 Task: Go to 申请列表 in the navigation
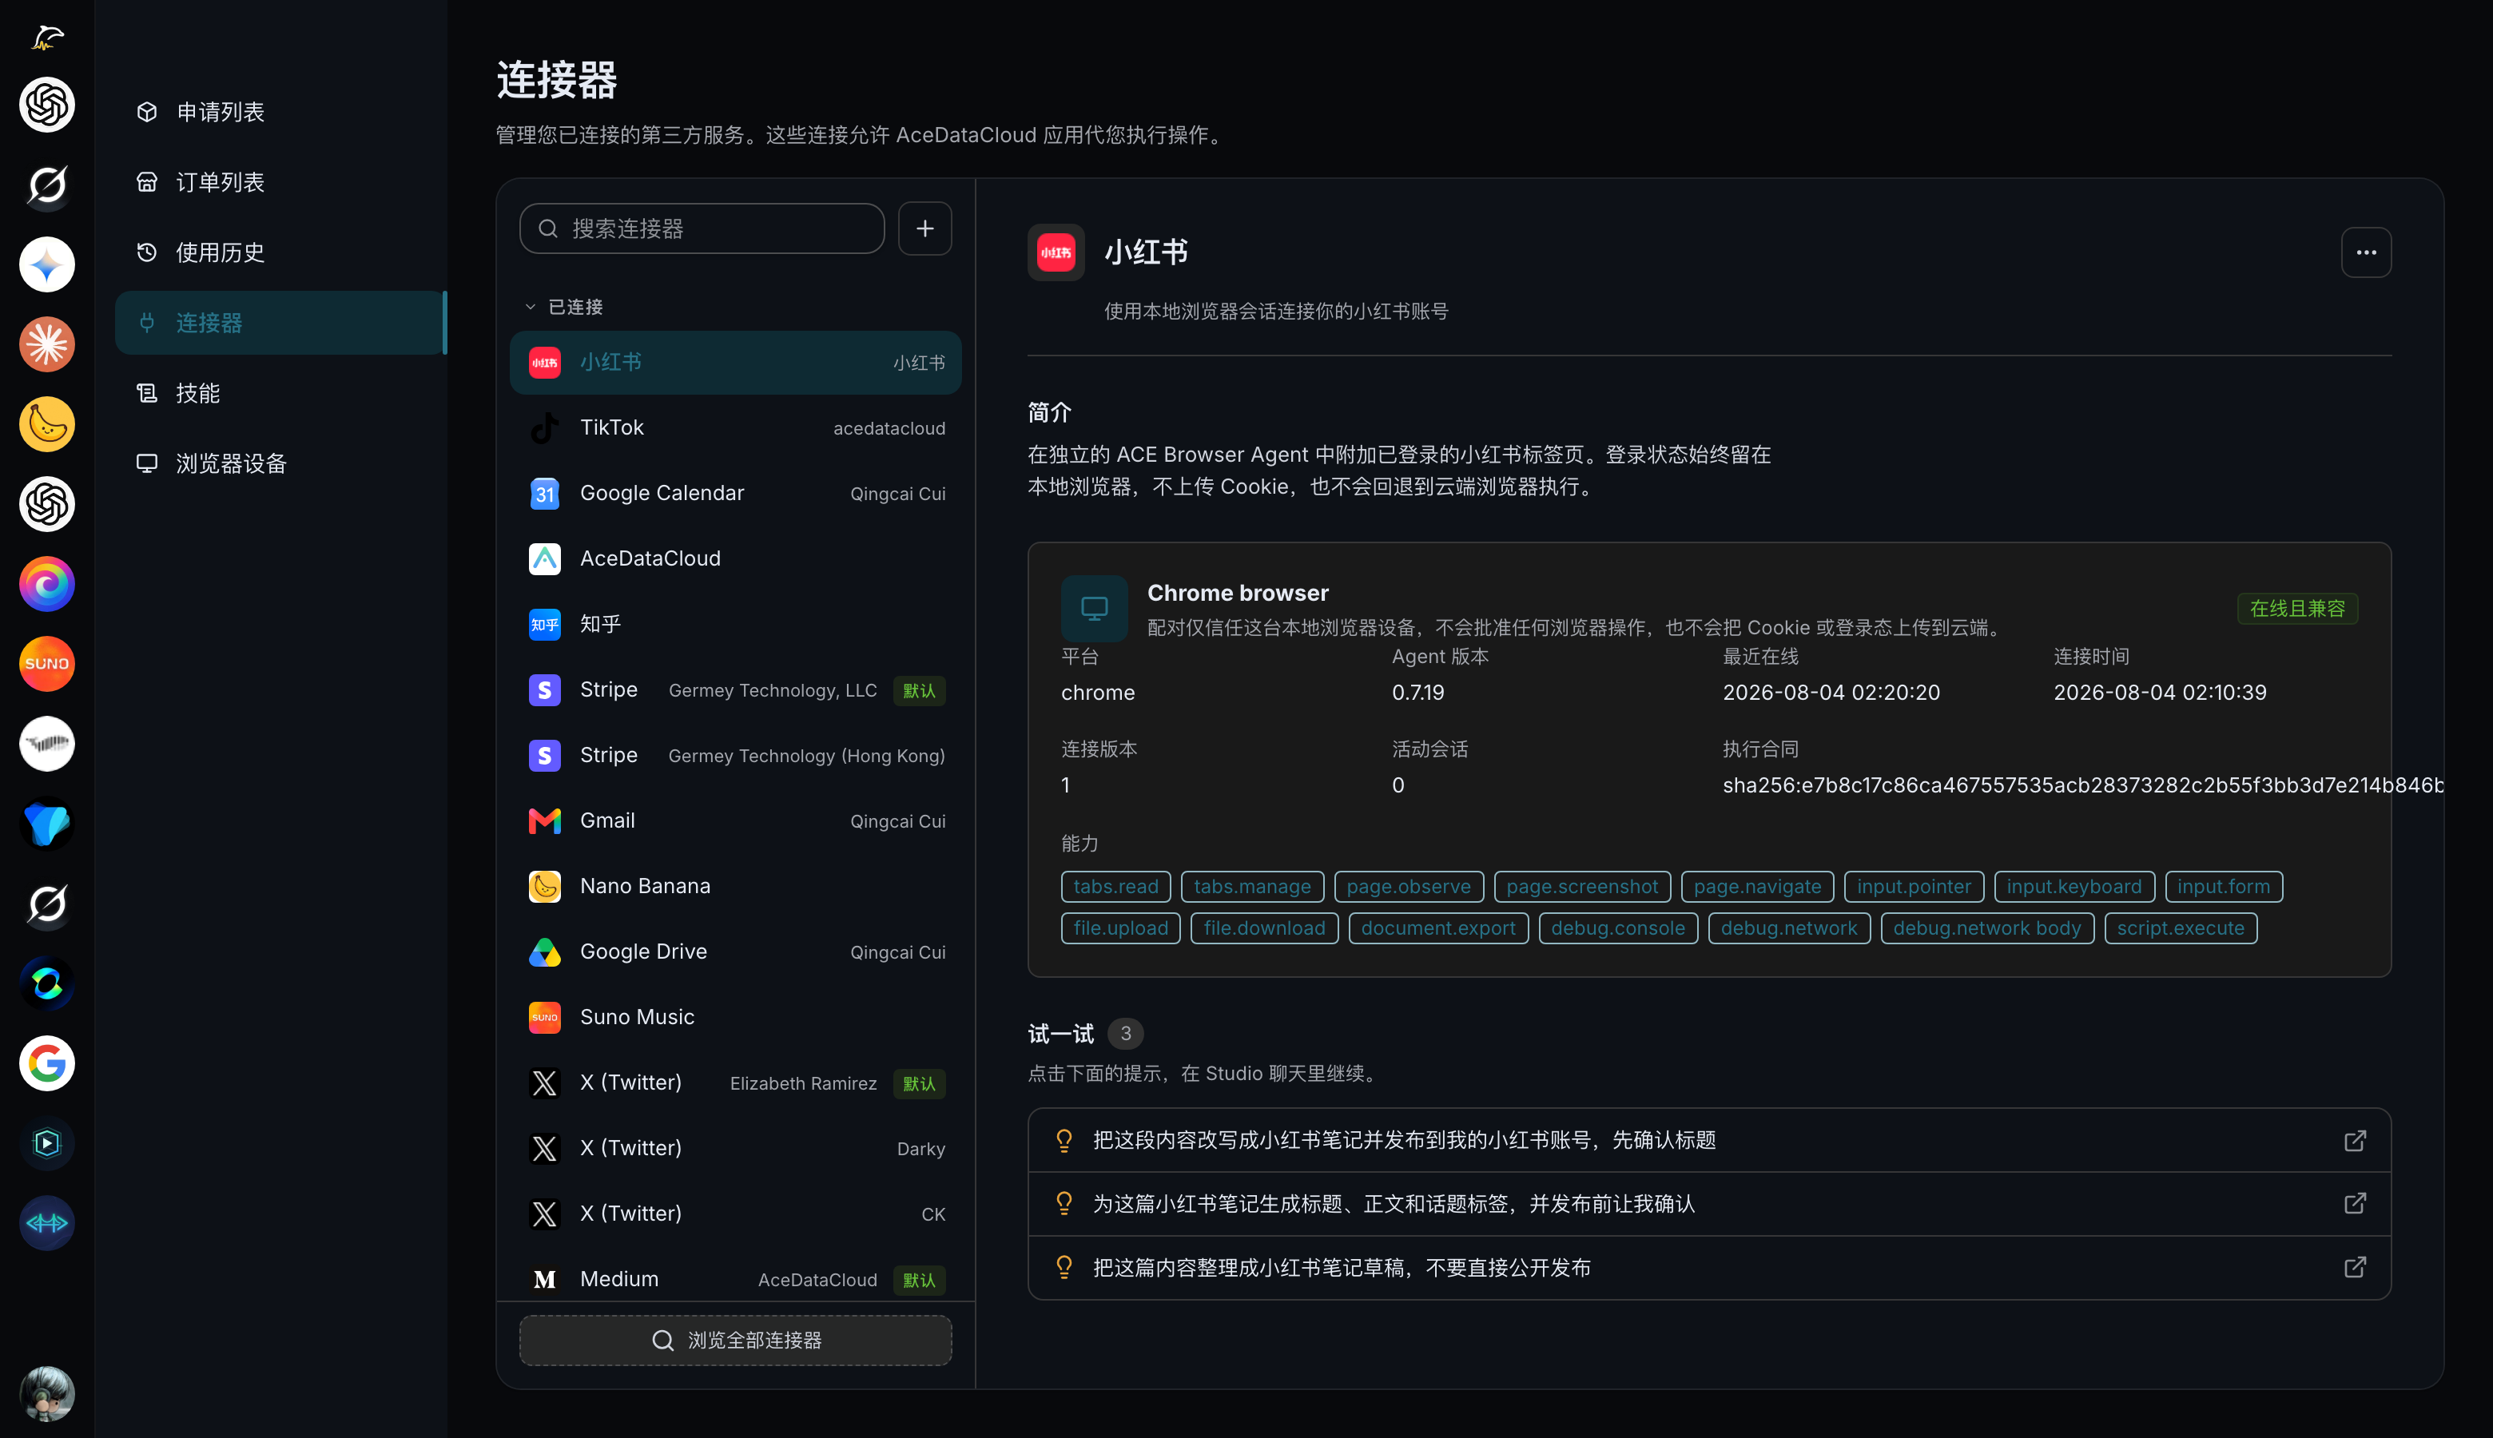tap(280, 112)
